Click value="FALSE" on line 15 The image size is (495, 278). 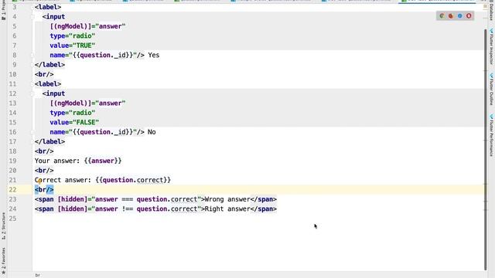tap(74, 122)
